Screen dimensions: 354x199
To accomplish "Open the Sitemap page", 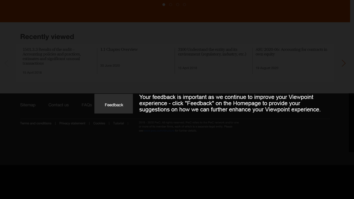I will [x=28, y=105].
